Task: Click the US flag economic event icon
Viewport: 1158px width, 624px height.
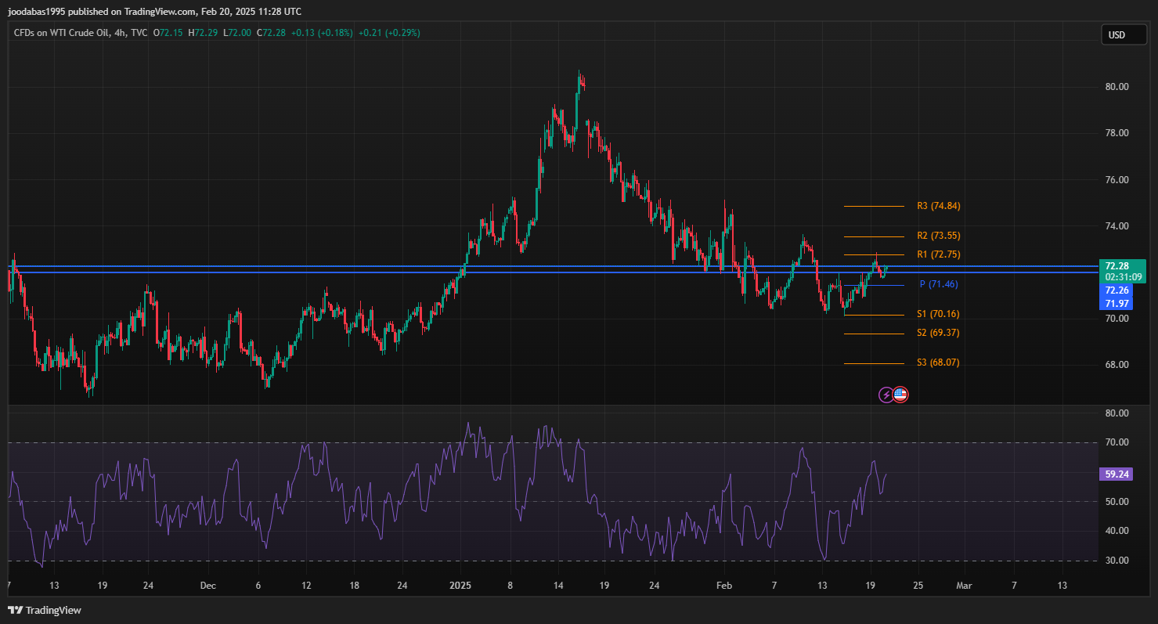Action: (x=900, y=395)
